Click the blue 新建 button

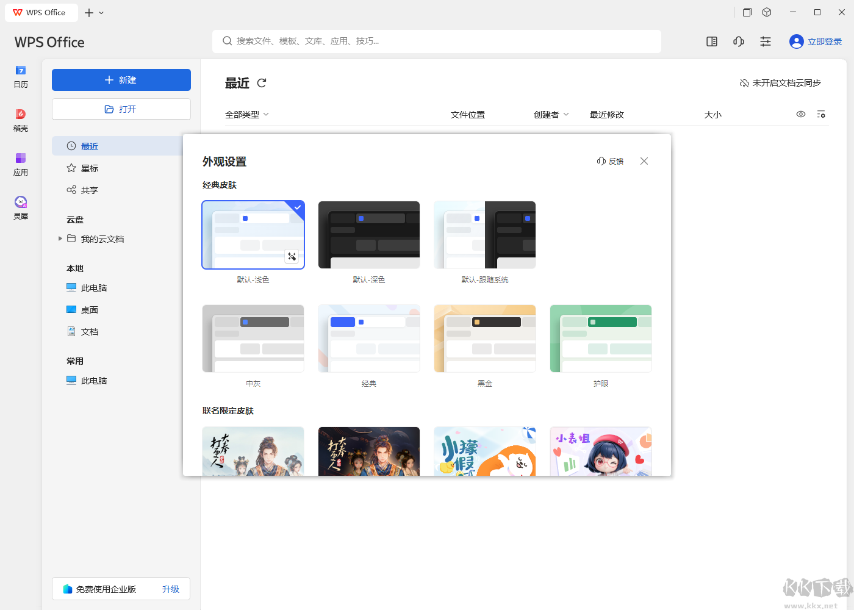point(121,80)
